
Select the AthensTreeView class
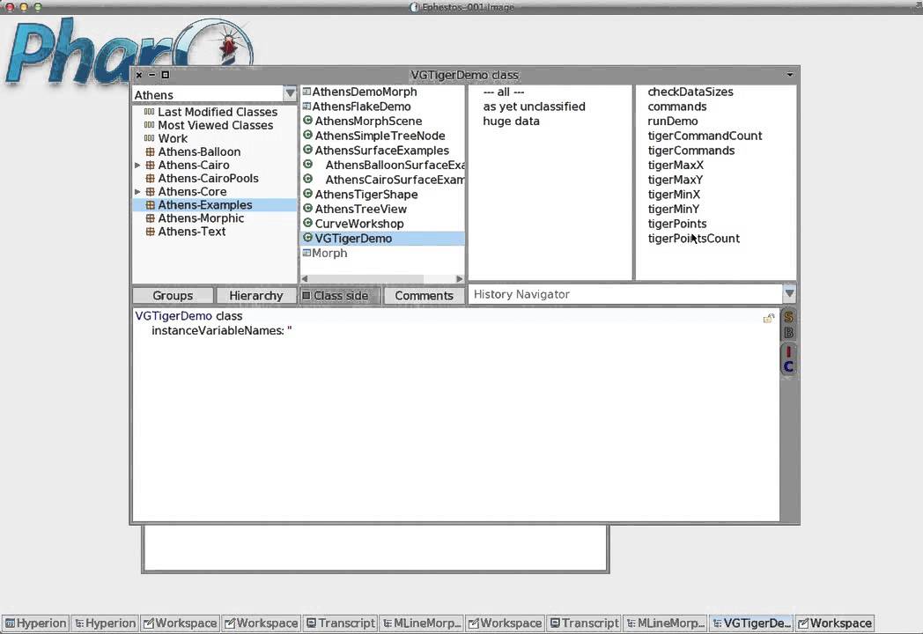pos(360,209)
